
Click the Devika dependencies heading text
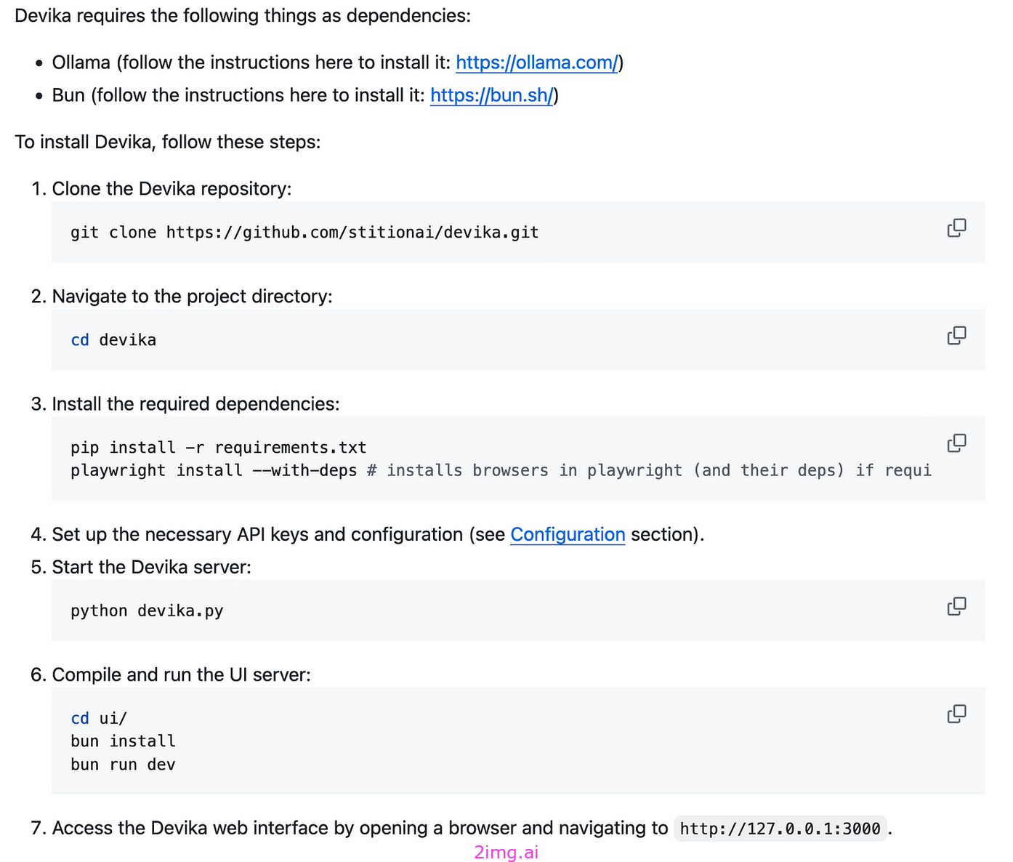243,15
